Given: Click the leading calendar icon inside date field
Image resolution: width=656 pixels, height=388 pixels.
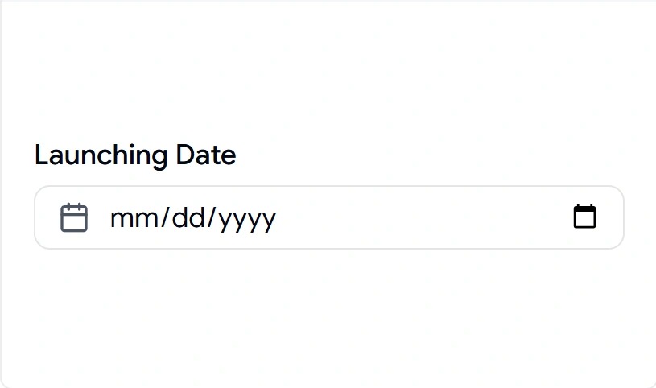Looking at the screenshot, I should coord(74,217).
